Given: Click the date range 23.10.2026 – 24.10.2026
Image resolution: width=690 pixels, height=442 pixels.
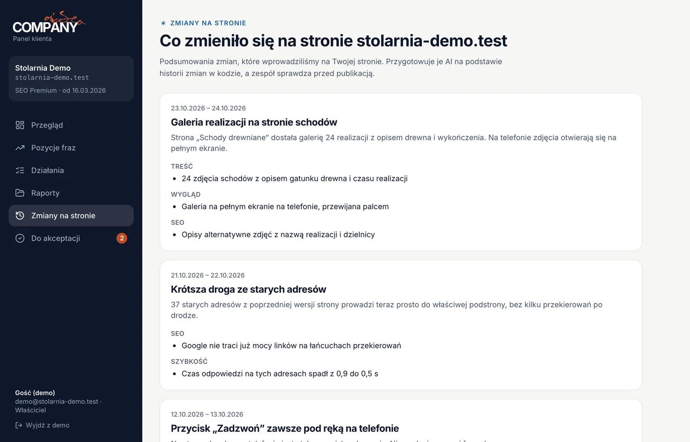Looking at the screenshot, I should (208, 108).
